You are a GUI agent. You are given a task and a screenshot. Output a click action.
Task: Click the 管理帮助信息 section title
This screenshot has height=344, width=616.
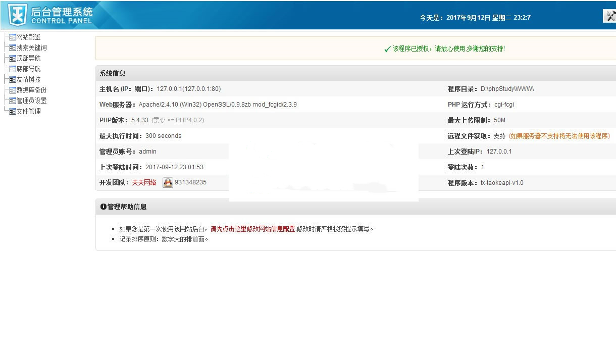(x=127, y=207)
